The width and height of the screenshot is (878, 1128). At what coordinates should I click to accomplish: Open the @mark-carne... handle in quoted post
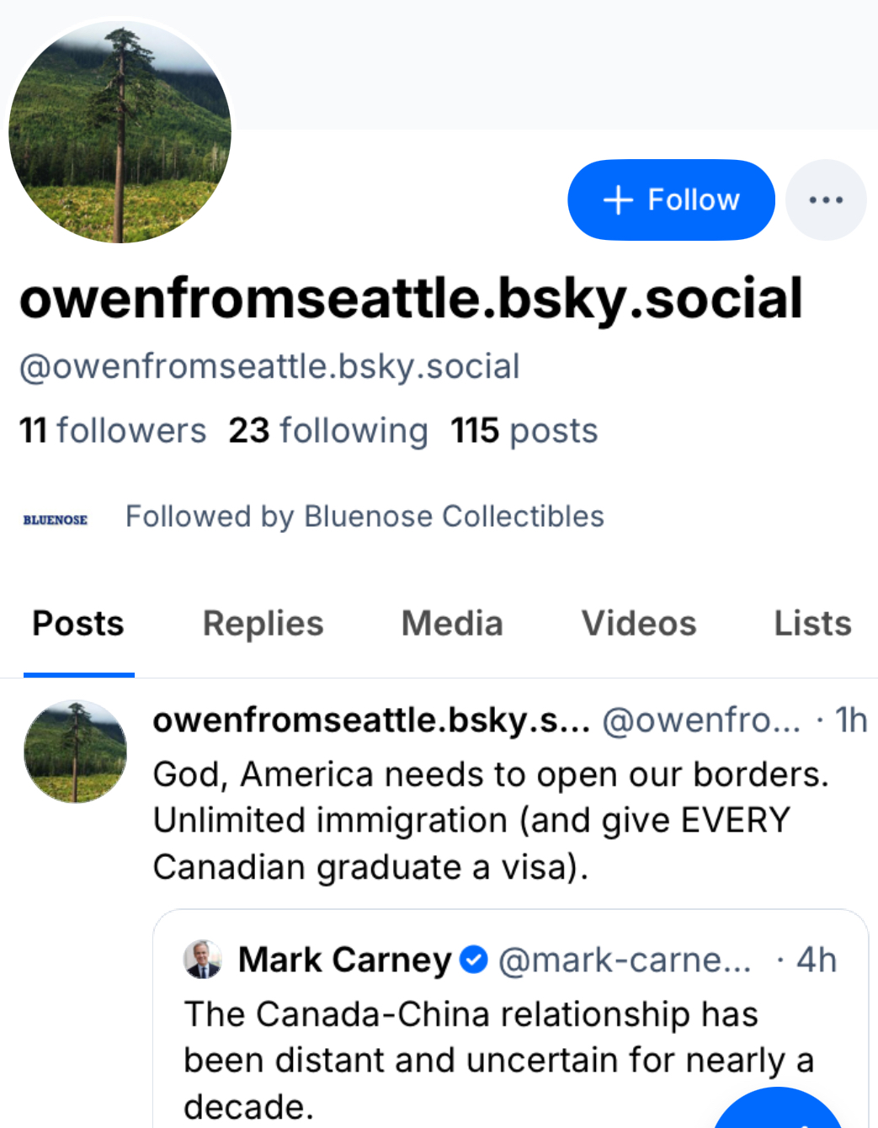click(625, 960)
